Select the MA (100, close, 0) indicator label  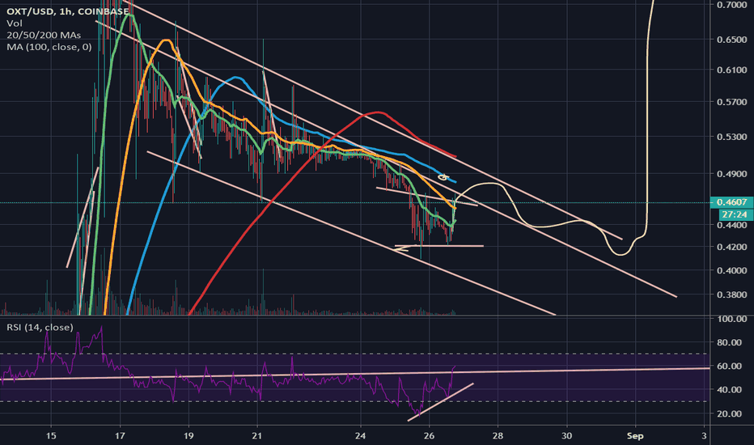click(49, 47)
